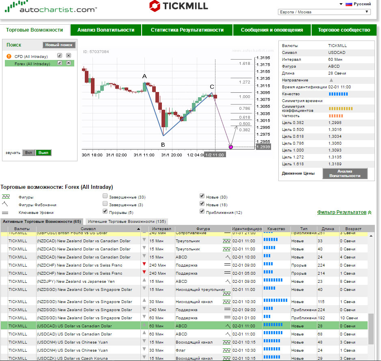The height and width of the screenshot is (361, 381).
Task: Open the Europe / Moscow timezone dropdown
Action: point(324,12)
